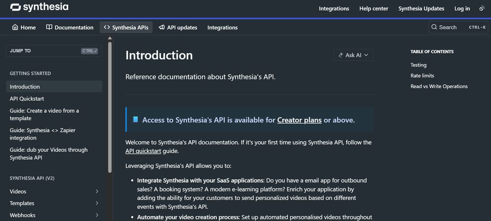Click the Home house icon

pos(15,28)
